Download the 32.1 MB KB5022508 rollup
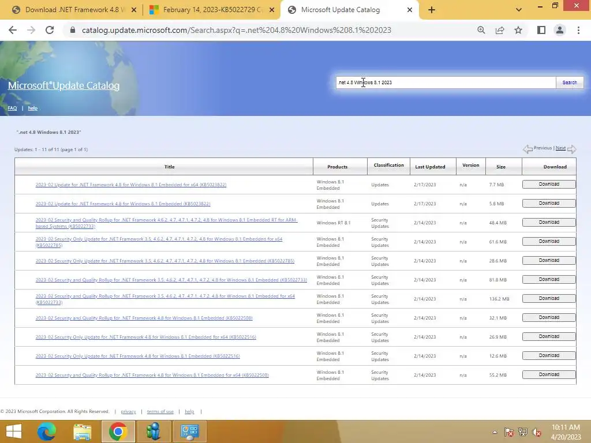Screen dimensions: 591x443 [x=549, y=317]
